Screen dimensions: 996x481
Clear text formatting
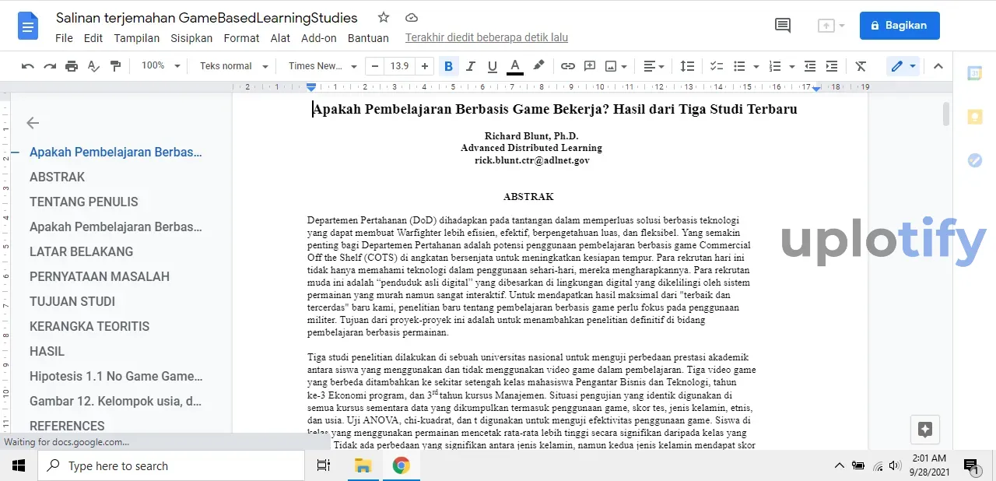(x=861, y=66)
